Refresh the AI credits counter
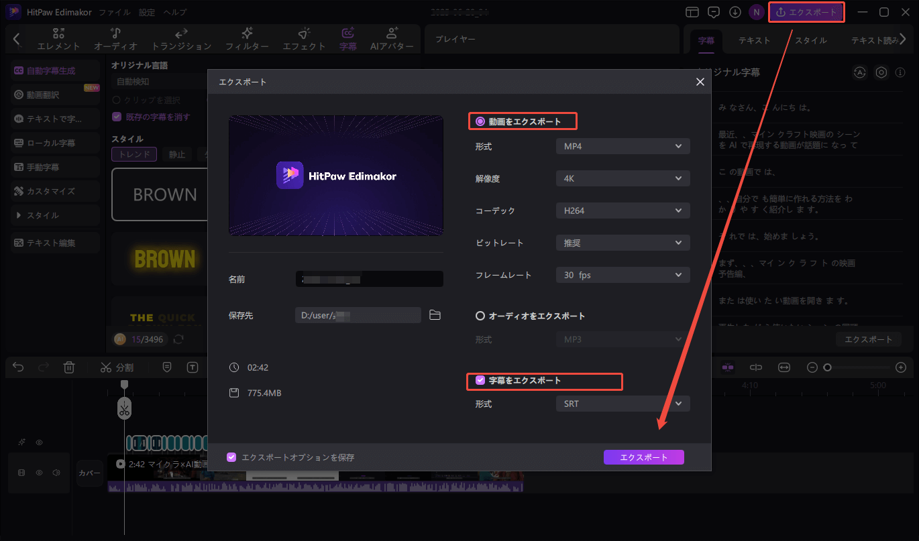 [x=178, y=339]
